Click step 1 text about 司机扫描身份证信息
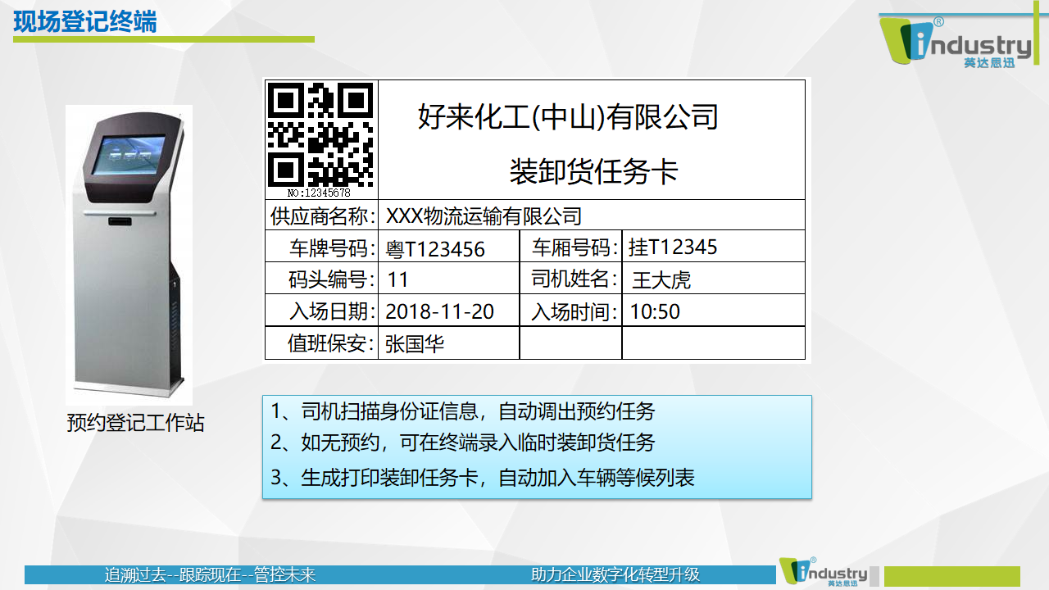Viewport: 1049px width, 590px height. (x=463, y=411)
